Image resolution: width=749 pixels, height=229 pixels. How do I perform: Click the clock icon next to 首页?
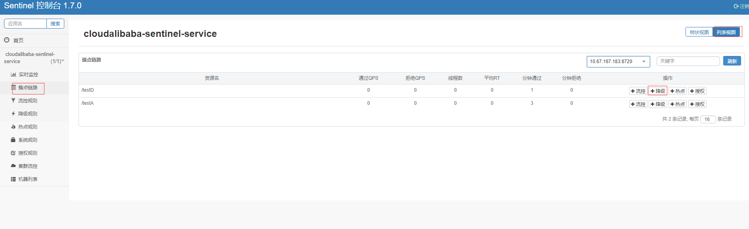(x=7, y=40)
